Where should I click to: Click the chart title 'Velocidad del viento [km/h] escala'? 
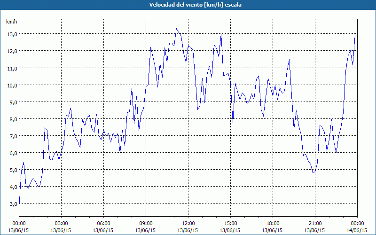tap(195, 5)
